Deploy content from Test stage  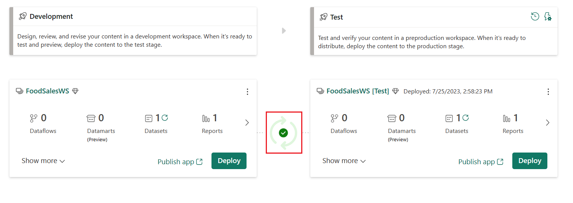pyautogui.click(x=530, y=161)
